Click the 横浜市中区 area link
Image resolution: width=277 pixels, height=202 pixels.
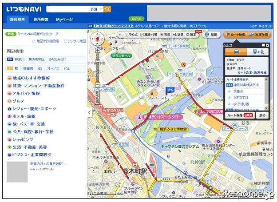pyautogui.click(x=36, y=59)
